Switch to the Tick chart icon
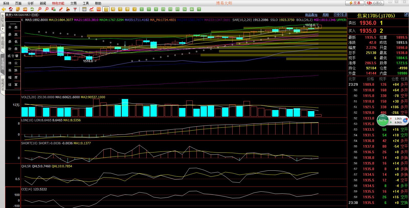This screenshot has height=208, width=409. click(x=99, y=9)
